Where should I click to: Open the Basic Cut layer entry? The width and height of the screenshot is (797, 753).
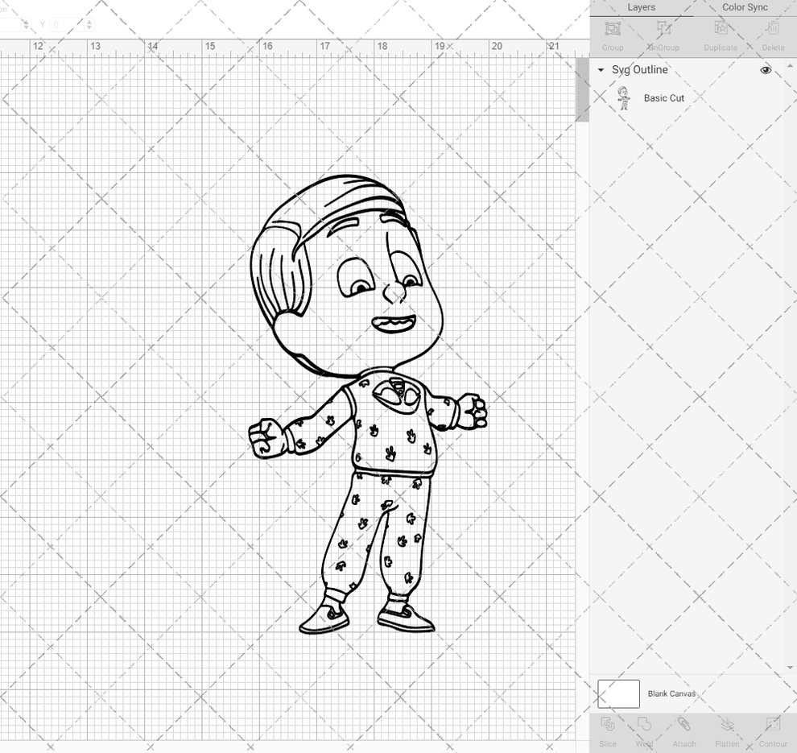(664, 97)
